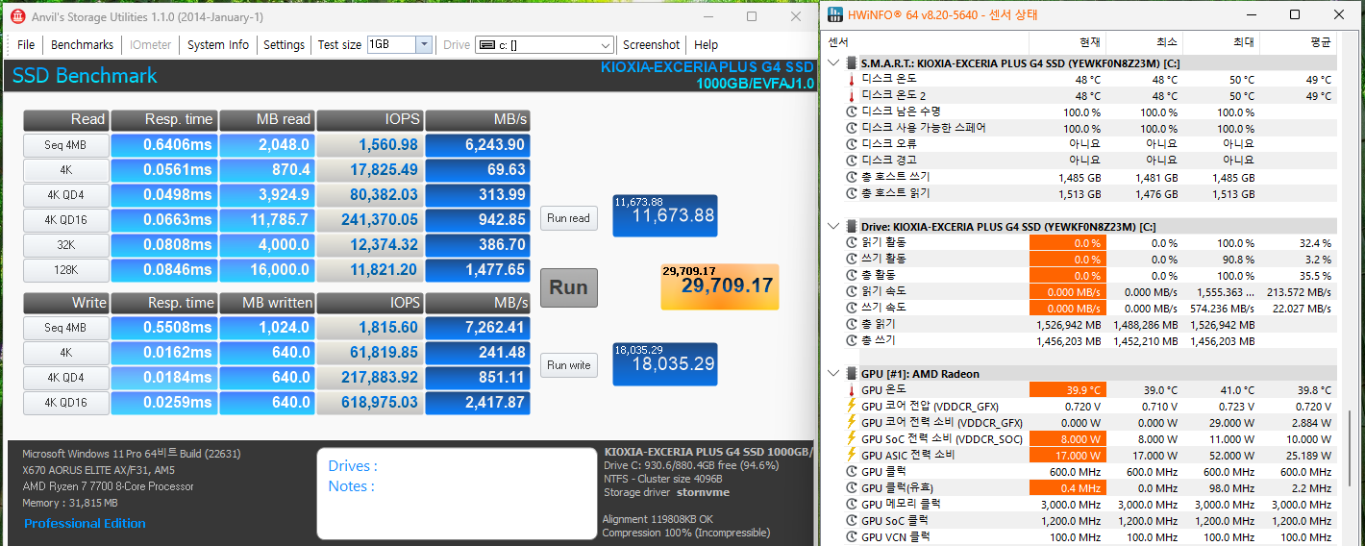Open the Help menu
Image resolution: width=1365 pixels, height=546 pixels.
pos(706,44)
